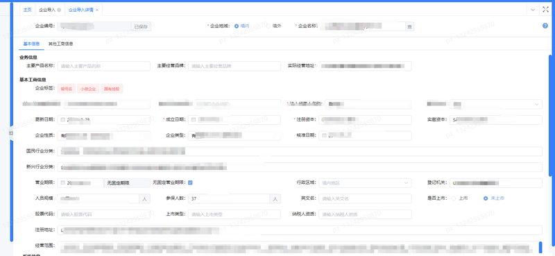Image resolution: width=555 pixels, height=256 pixels.
Task: Go to the 主页 tab
Action: tap(27, 10)
